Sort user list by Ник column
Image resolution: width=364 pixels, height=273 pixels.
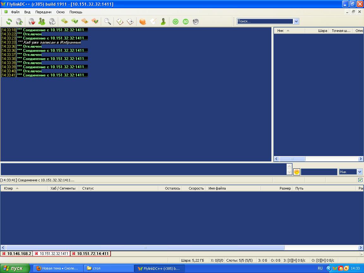[289, 31]
